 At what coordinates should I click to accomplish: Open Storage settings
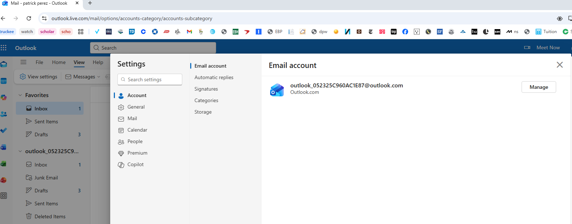click(203, 112)
